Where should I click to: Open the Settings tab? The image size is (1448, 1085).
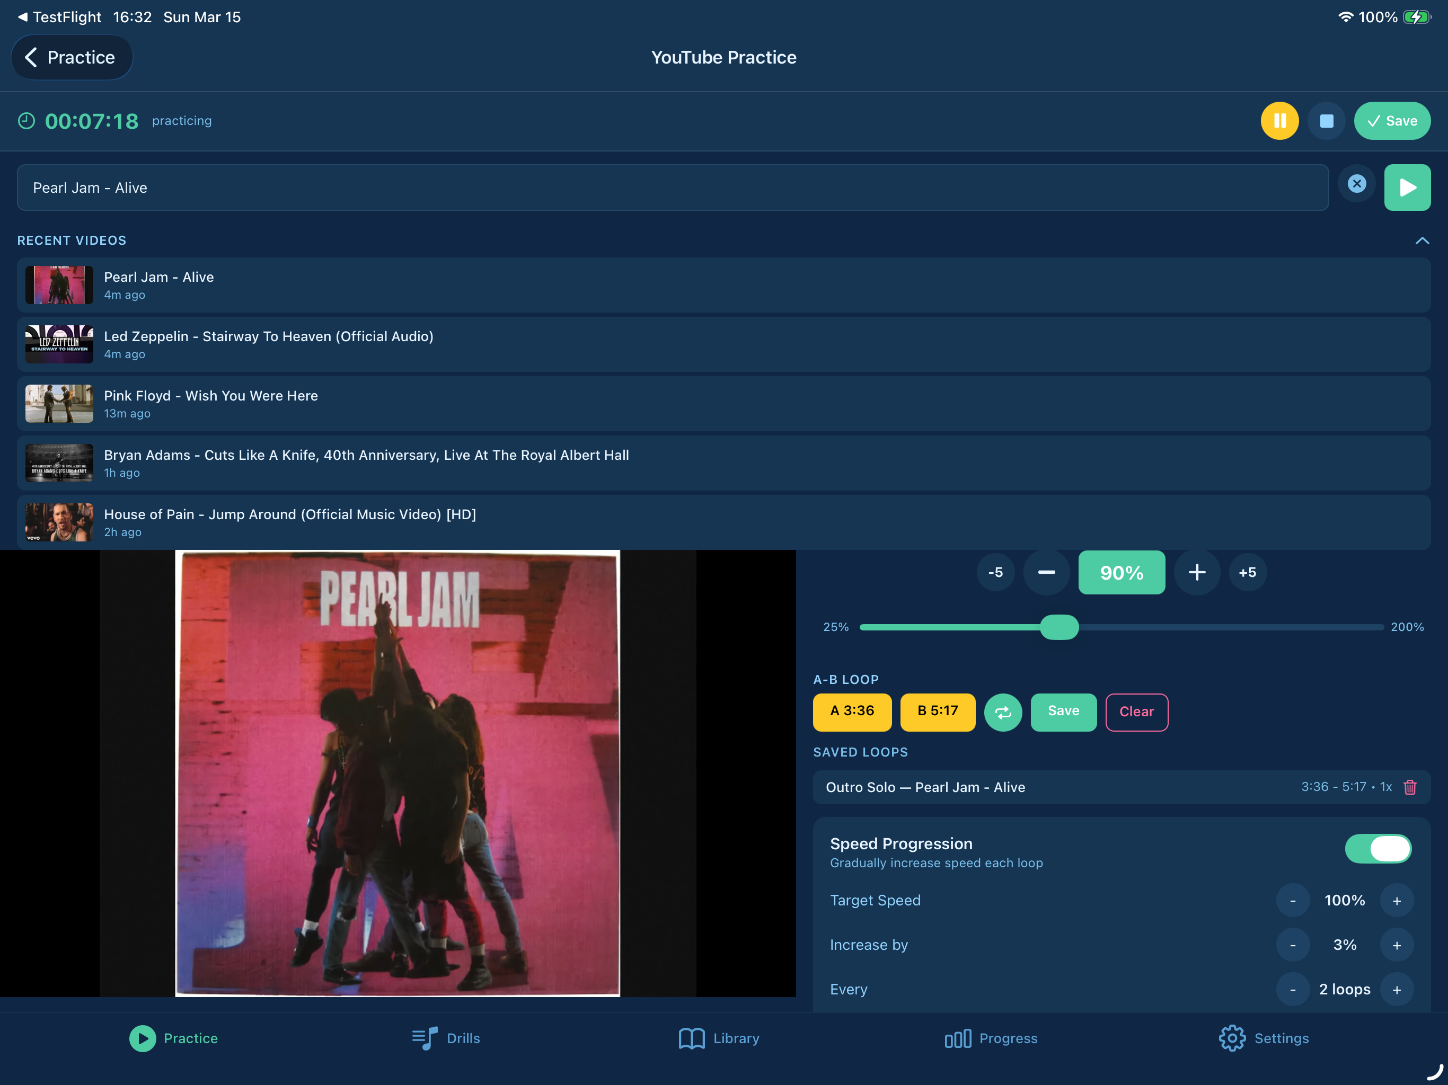pyautogui.click(x=1264, y=1038)
